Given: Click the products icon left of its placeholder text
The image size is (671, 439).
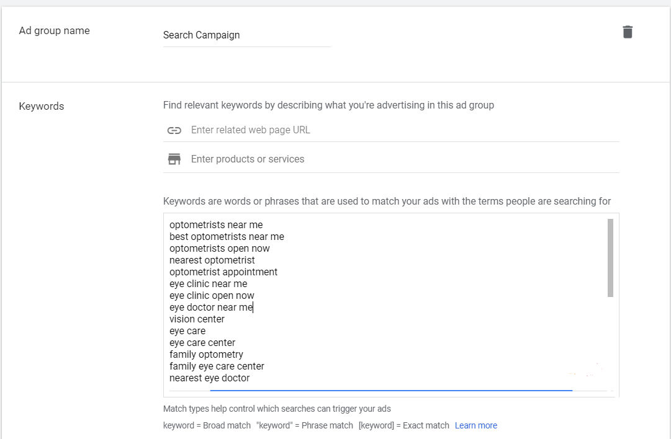Looking at the screenshot, I should [174, 159].
